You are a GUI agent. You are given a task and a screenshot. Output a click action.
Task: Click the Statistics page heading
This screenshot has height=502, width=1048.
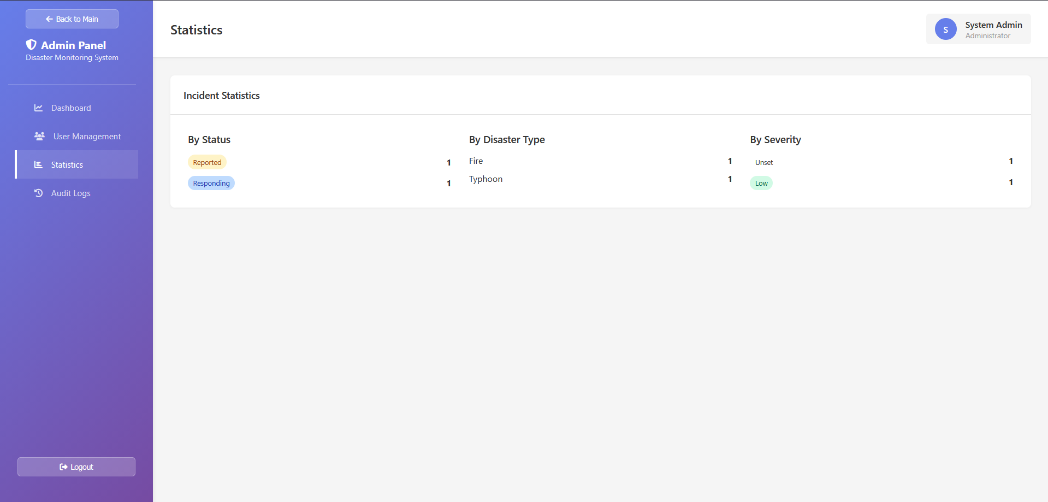[196, 30]
